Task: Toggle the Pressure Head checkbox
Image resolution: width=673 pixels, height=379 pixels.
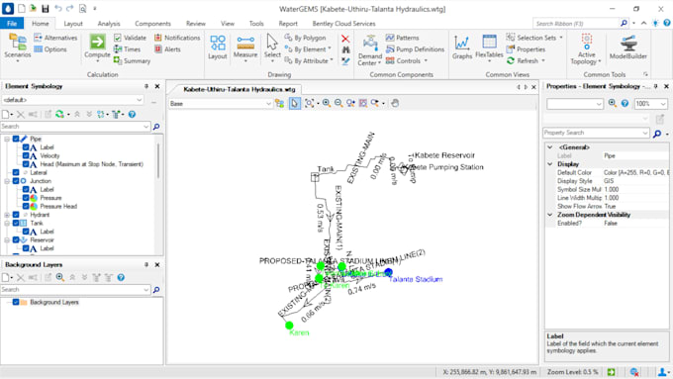Action: point(26,207)
